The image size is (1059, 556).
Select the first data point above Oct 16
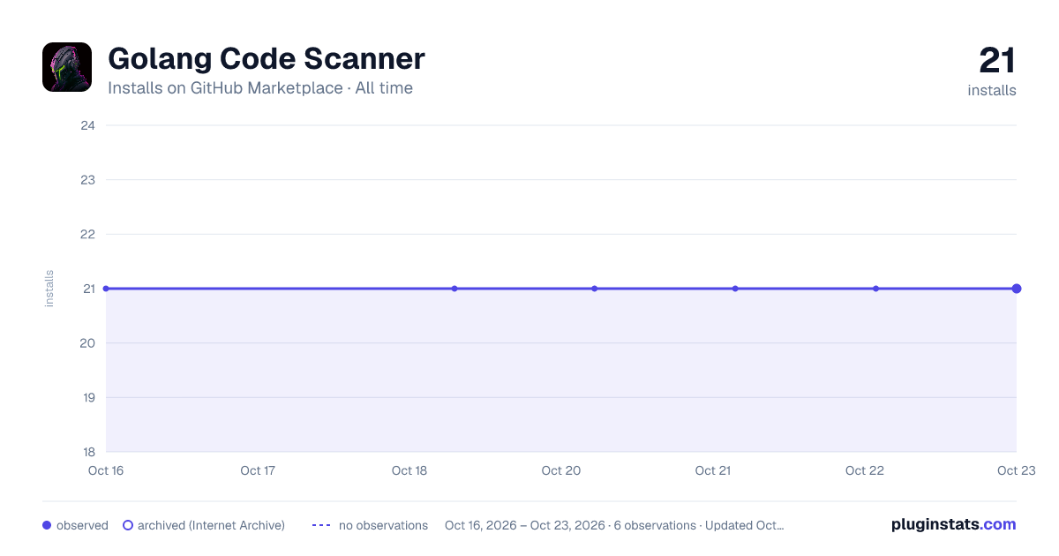(106, 289)
